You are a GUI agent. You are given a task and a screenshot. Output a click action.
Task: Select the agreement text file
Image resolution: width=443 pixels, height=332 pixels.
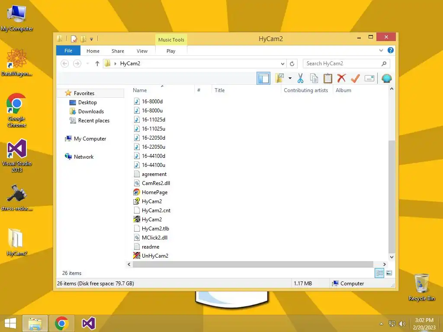click(154, 174)
